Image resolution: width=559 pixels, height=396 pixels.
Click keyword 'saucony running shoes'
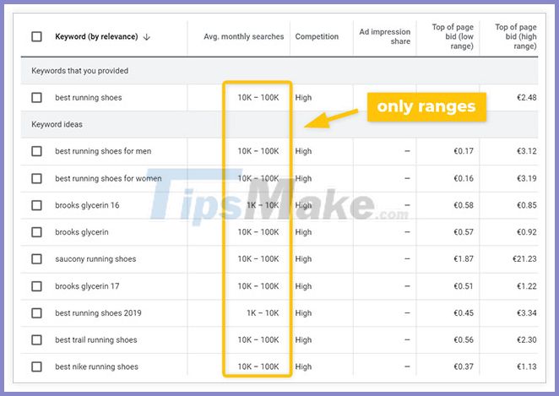pos(95,258)
